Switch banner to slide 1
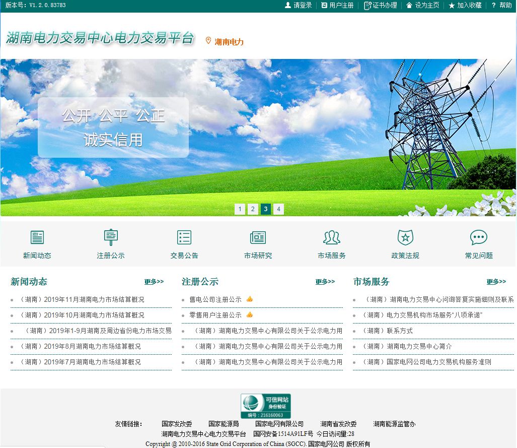 [x=240, y=209]
